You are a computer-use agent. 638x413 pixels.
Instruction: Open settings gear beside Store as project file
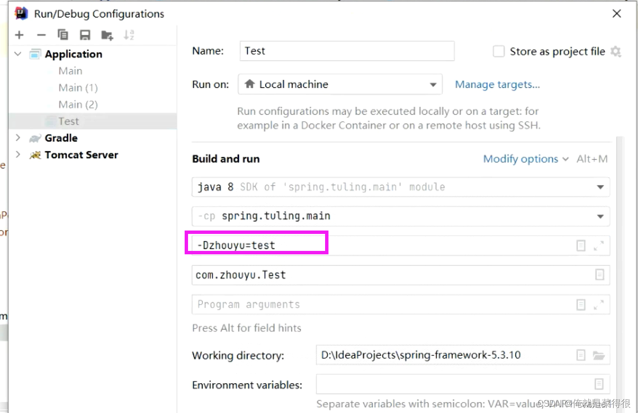pos(616,51)
